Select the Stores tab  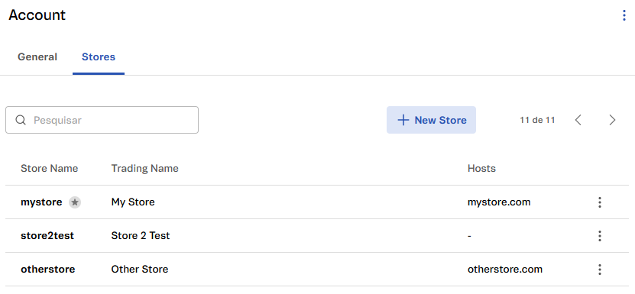[99, 57]
